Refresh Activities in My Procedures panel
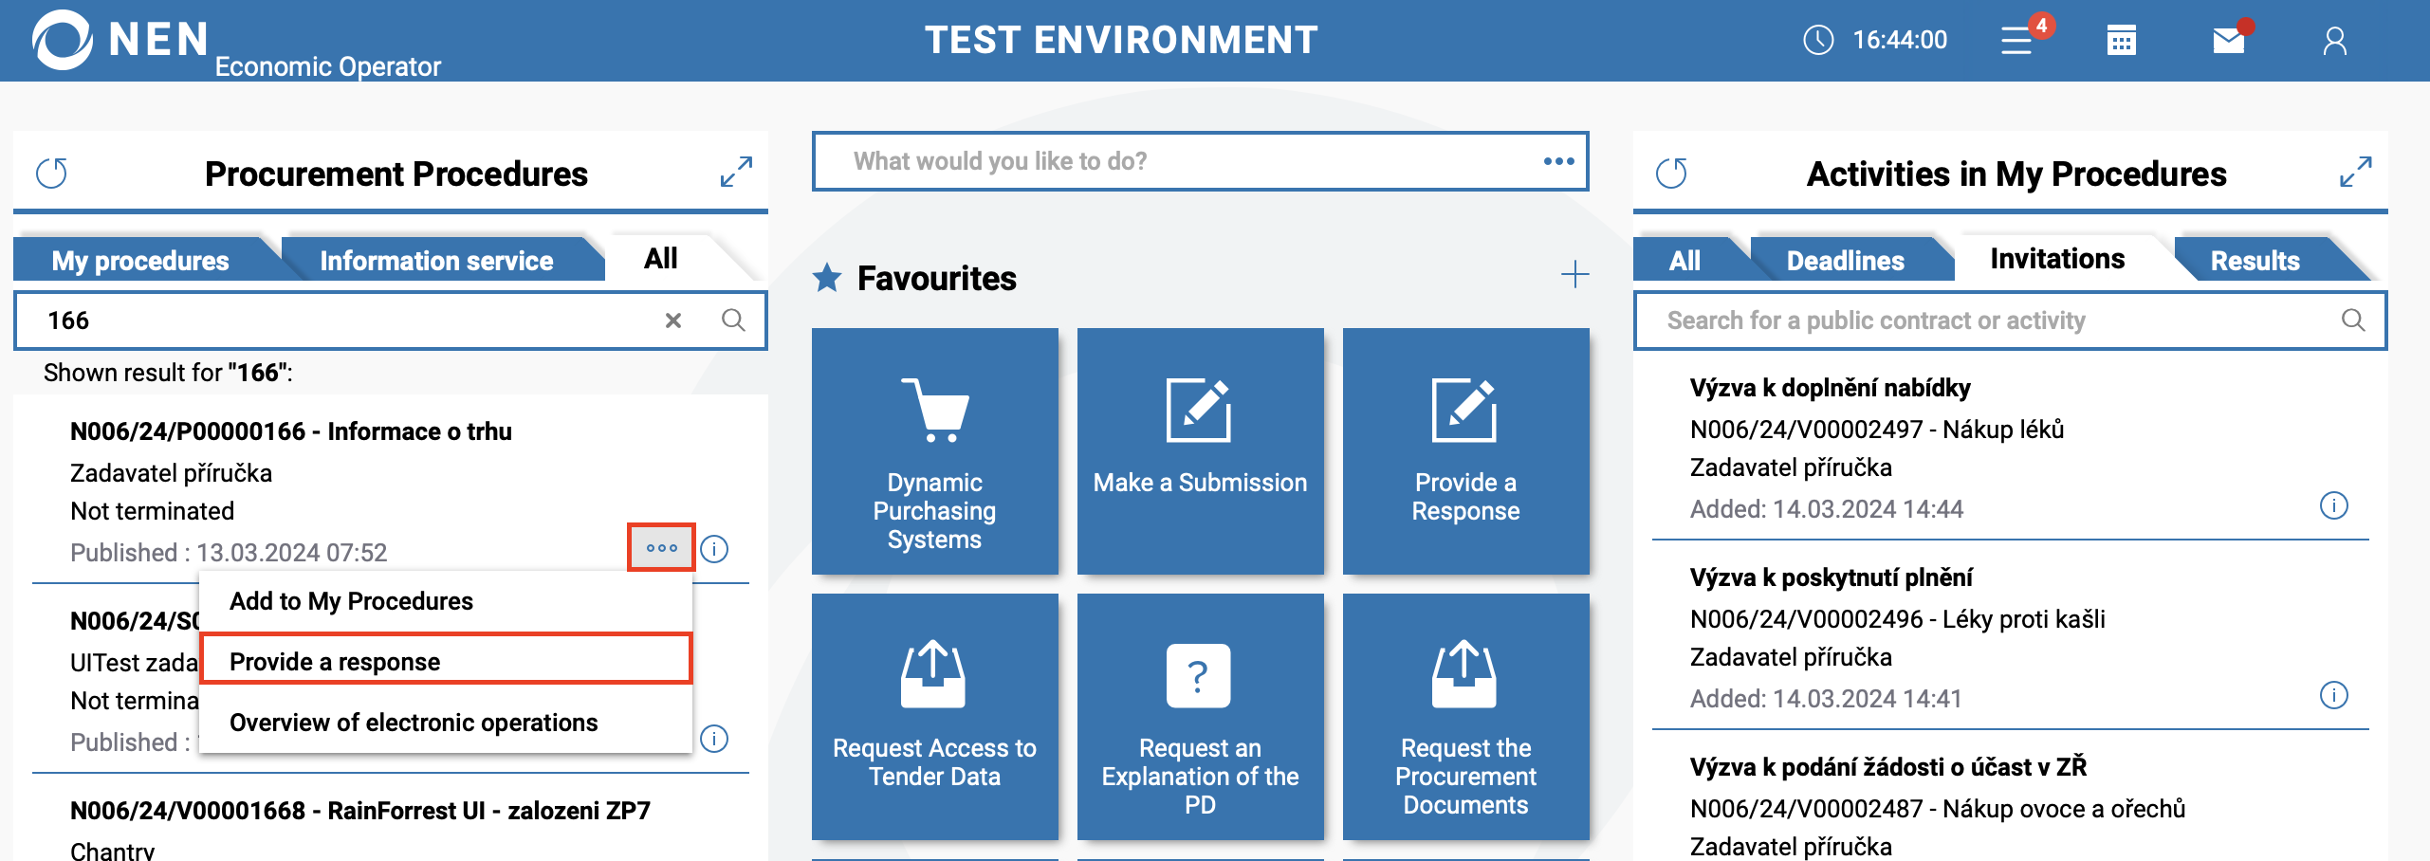The width and height of the screenshot is (2430, 861). point(1671,174)
